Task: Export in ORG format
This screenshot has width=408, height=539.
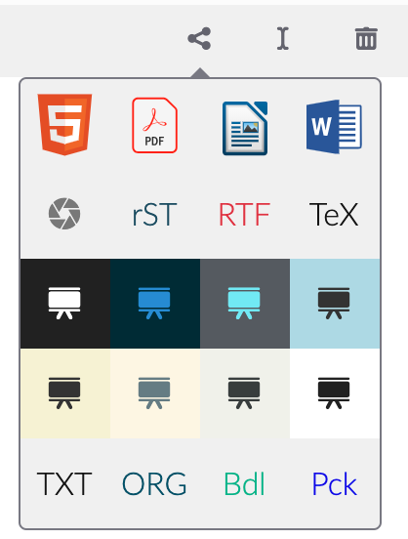Action: tap(154, 483)
